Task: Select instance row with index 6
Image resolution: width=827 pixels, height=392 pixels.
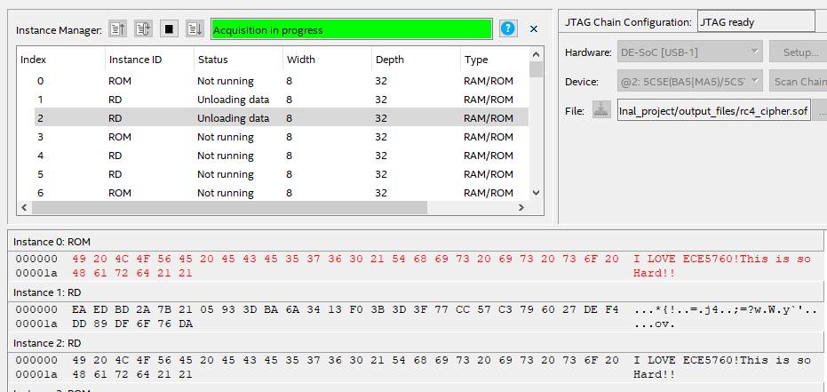Action: (281, 193)
